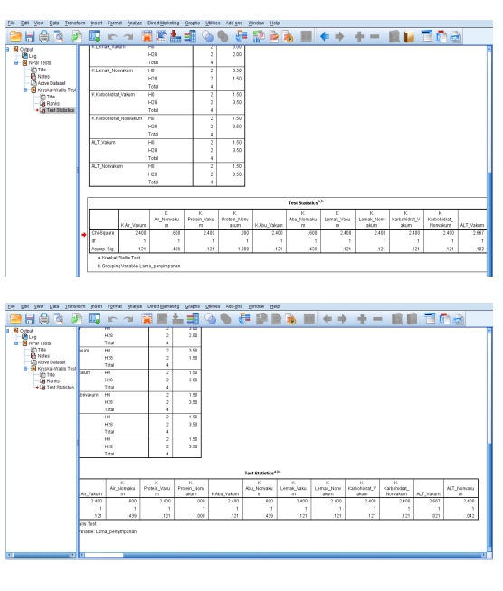Open Transform menu in upper SPSS window
This screenshot has width=503, height=591.
click(x=75, y=23)
